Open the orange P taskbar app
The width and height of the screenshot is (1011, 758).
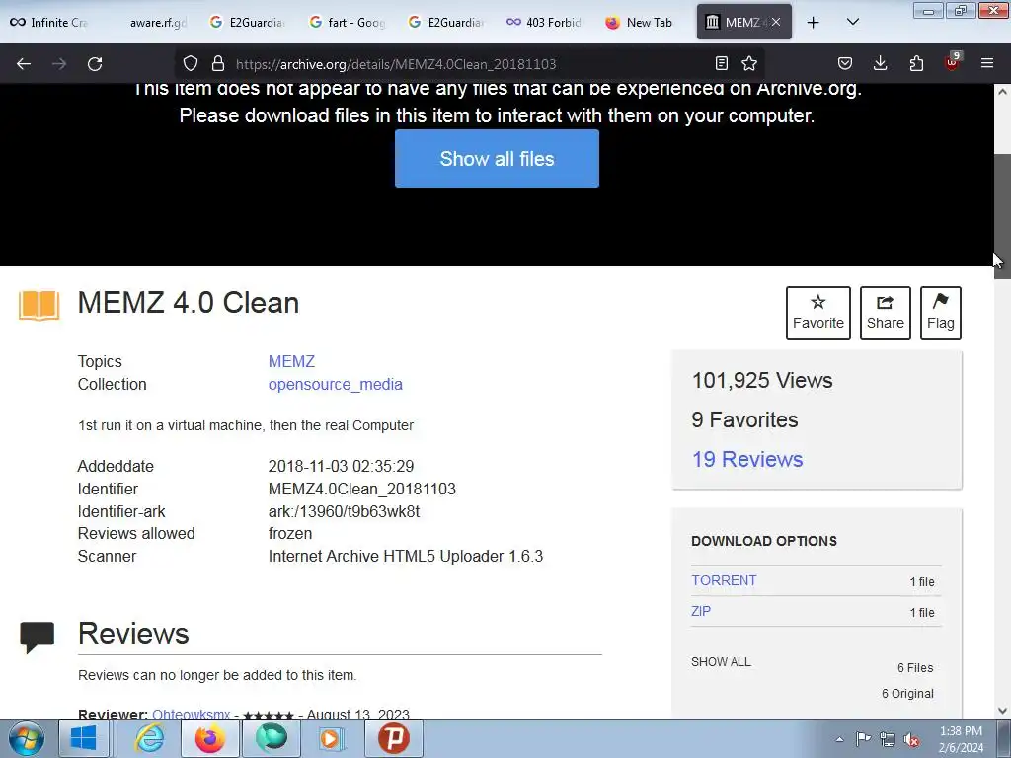tap(394, 738)
